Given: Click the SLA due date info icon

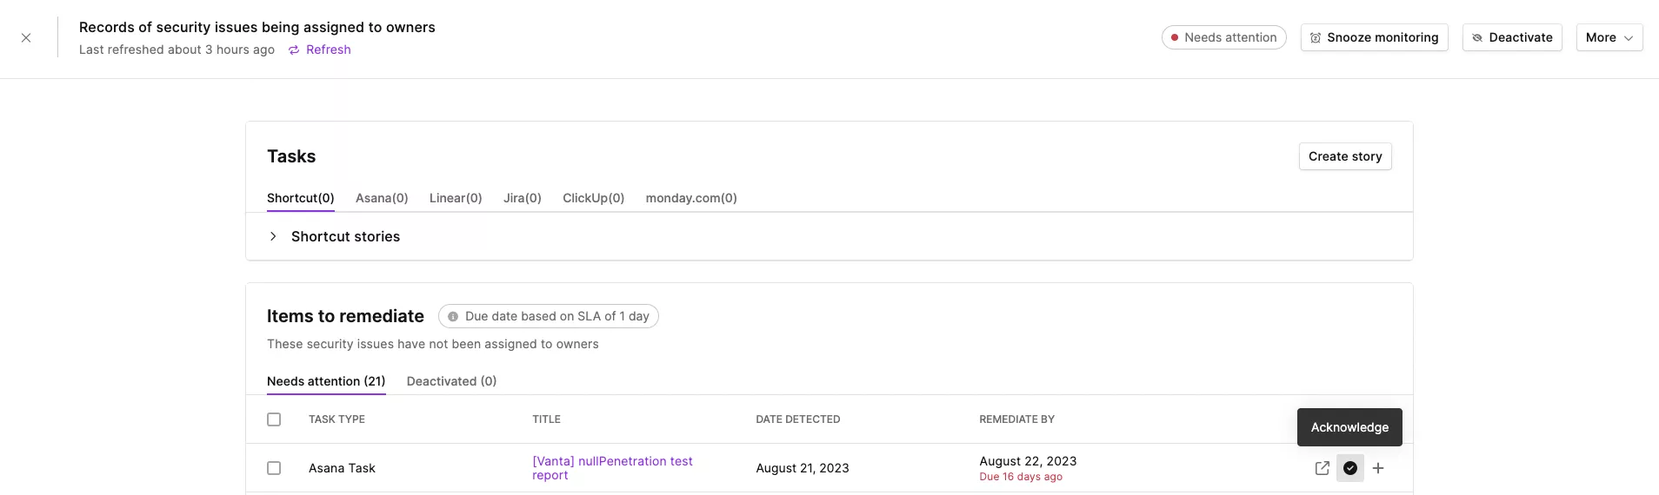Looking at the screenshot, I should 453,317.
